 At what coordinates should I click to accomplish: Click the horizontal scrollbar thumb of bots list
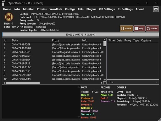coord(23,83)
